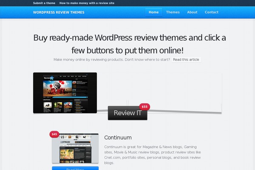255x170 pixels.
Task: Select the Home navigation tab
Action: coord(154,12)
